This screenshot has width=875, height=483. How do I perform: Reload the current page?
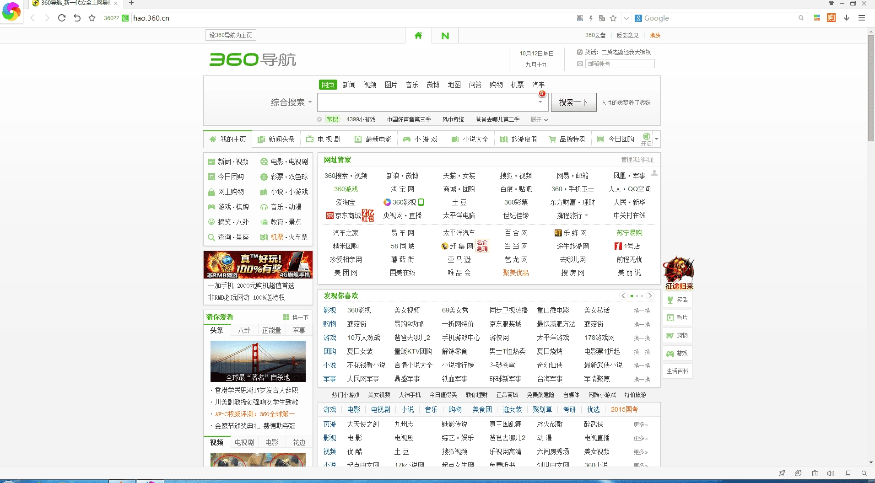click(62, 18)
